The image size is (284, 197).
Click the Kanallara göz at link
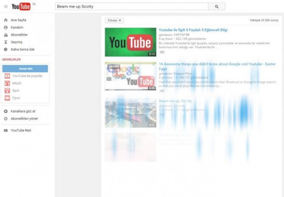point(23,111)
